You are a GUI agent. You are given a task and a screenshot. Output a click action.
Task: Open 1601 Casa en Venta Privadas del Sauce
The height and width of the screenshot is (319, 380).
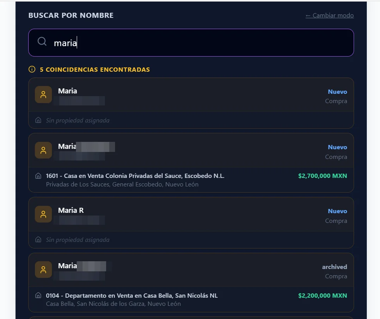135,176
